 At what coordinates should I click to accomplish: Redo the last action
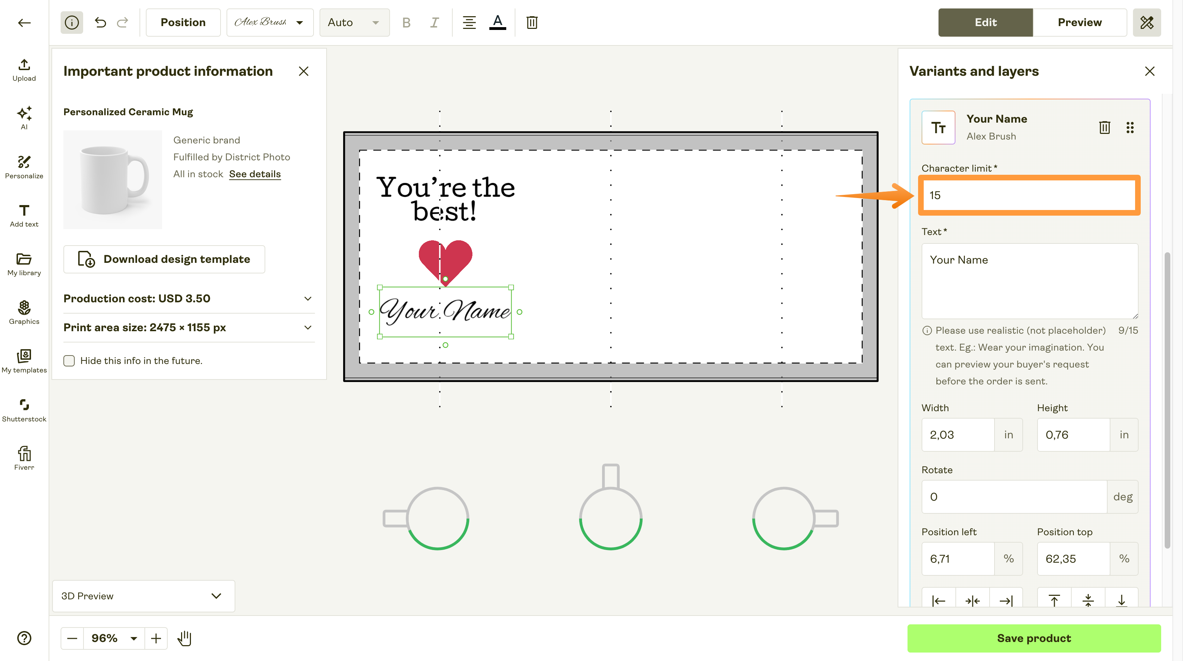tap(123, 23)
